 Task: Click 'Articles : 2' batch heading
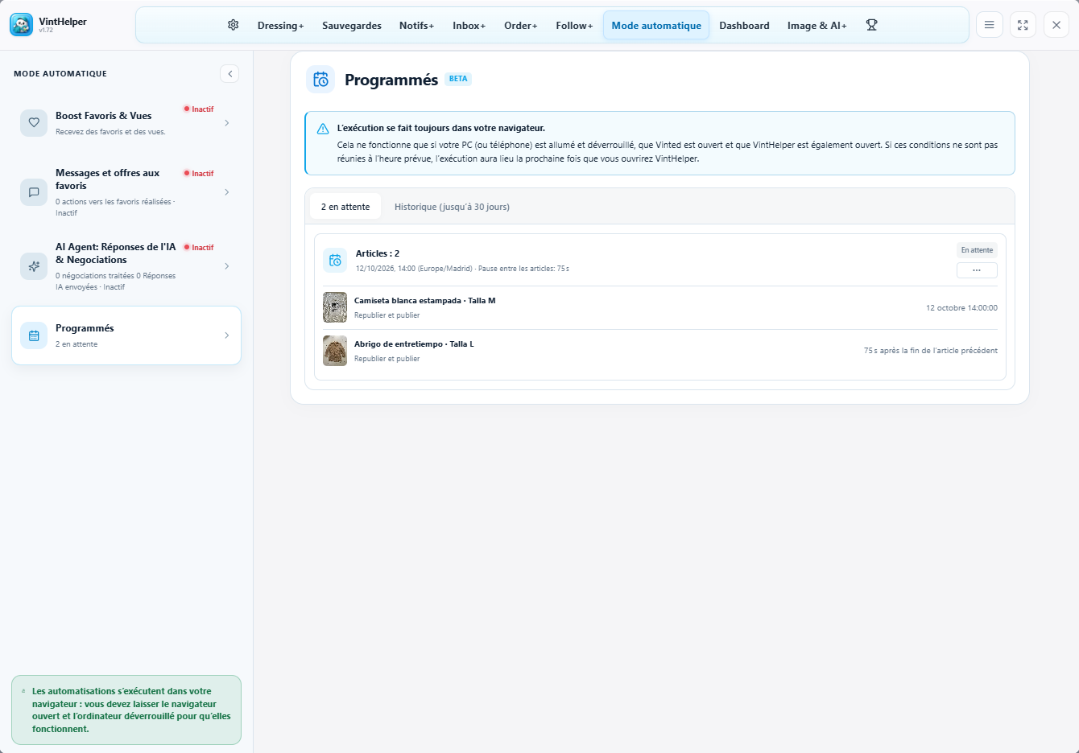click(378, 253)
